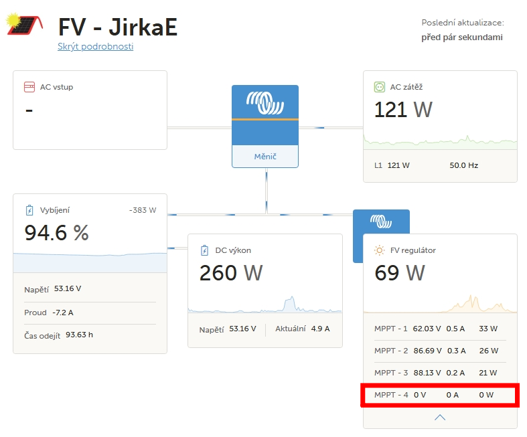The width and height of the screenshot is (527, 437).
Task: Collapse the FV regulátor MPPT list chevron
Action: [440, 418]
